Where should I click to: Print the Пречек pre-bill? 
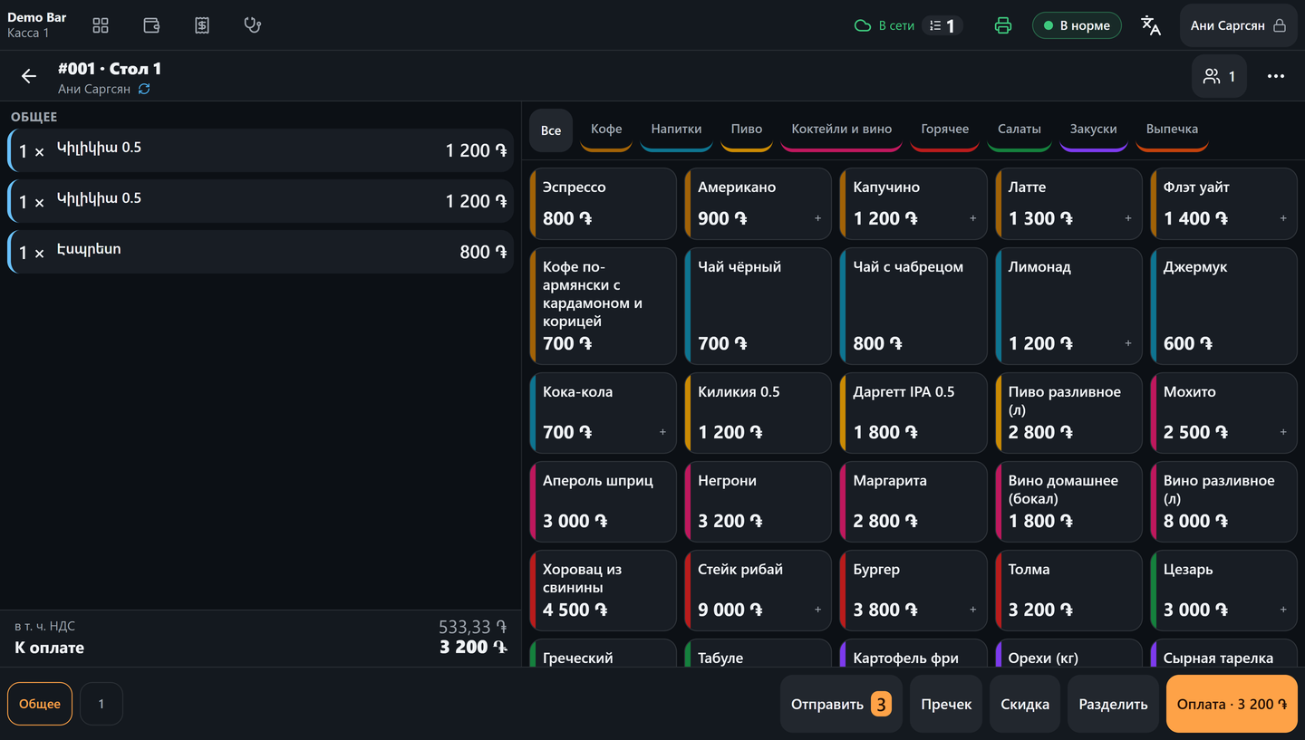tap(946, 704)
